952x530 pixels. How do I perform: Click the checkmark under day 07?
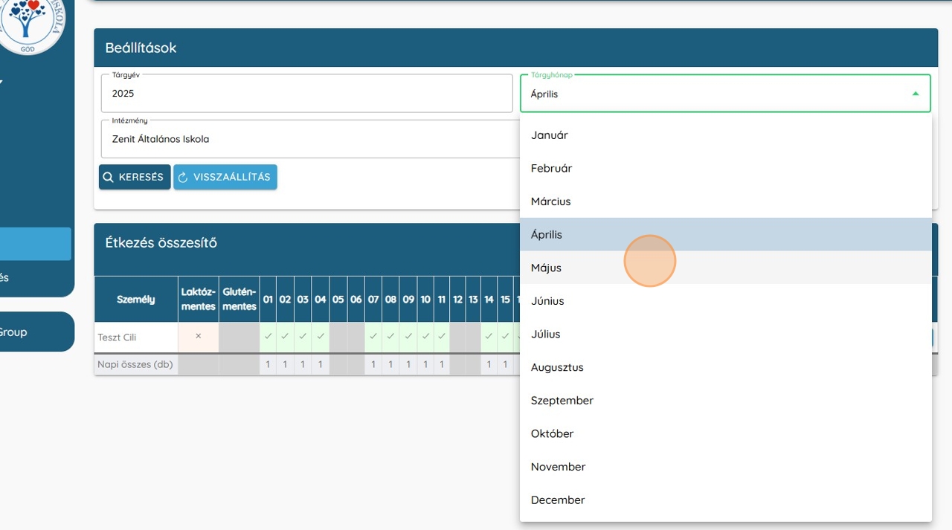click(x=373, y=336)
